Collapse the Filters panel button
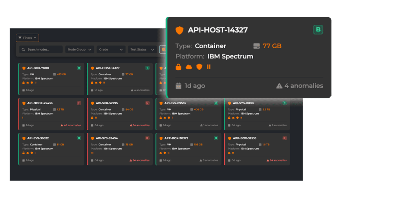 27,38
